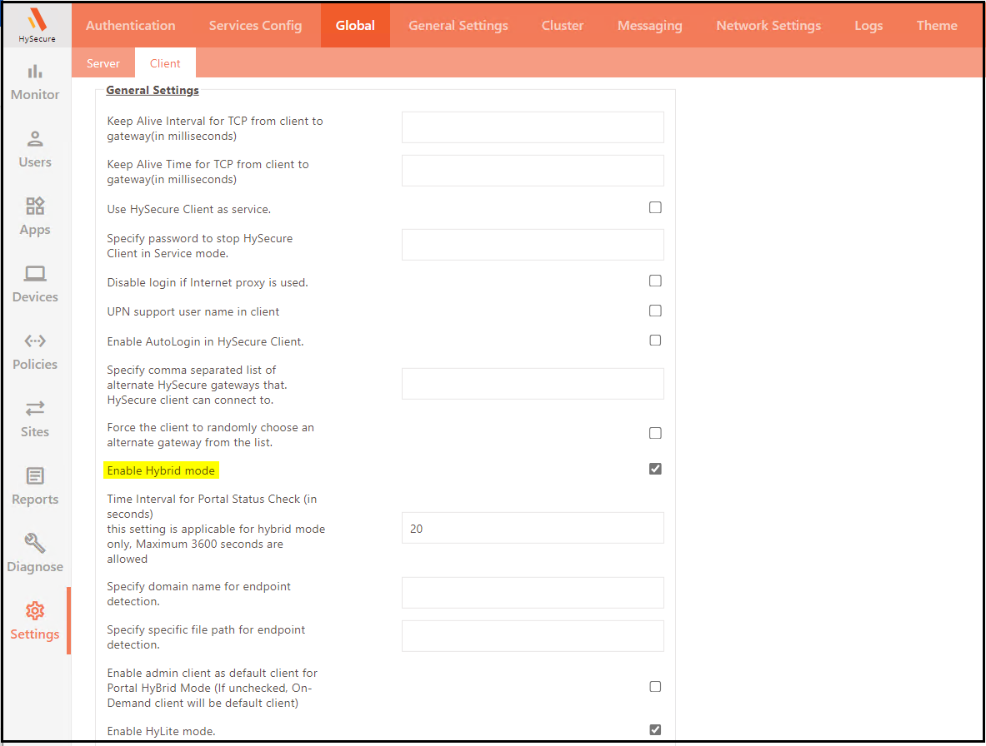Enable AutoLogin in HySecure Client checkbox
This screenshot has width=986, height=746.
coord(655,341)
